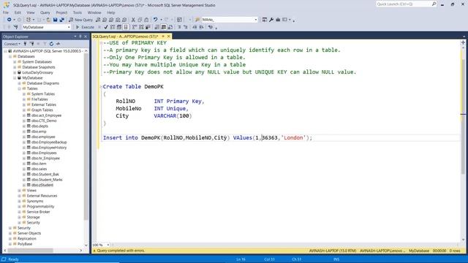Click the Solution Explorer window icon
Screen dimensions: 468x263
tap(265, 20)
